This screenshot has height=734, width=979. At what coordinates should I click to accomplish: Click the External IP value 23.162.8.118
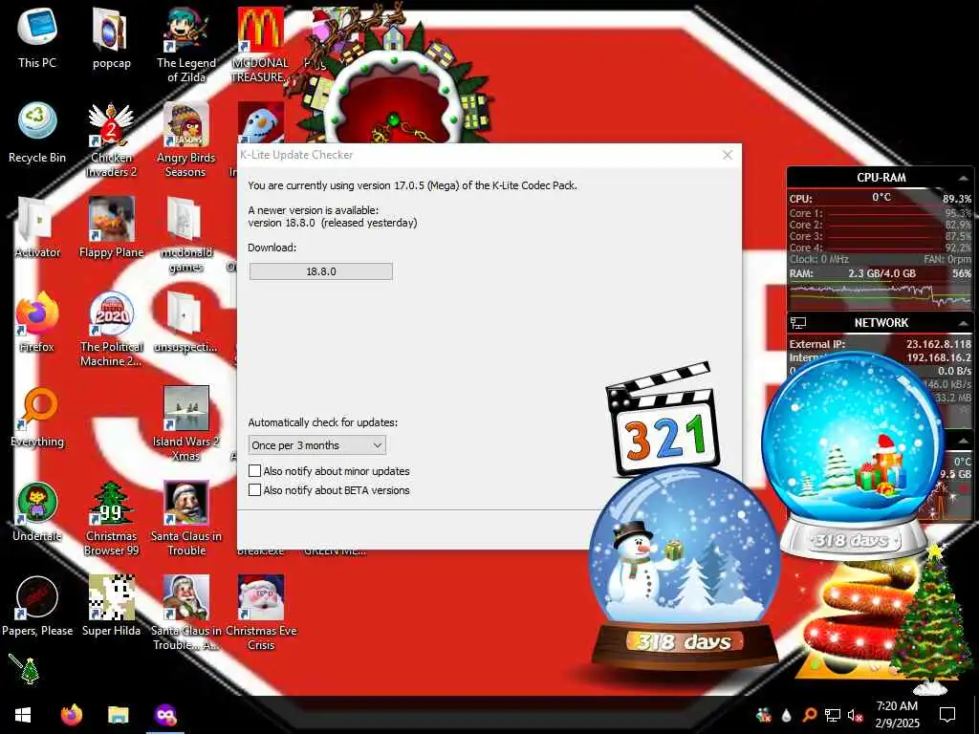(939, 344)
